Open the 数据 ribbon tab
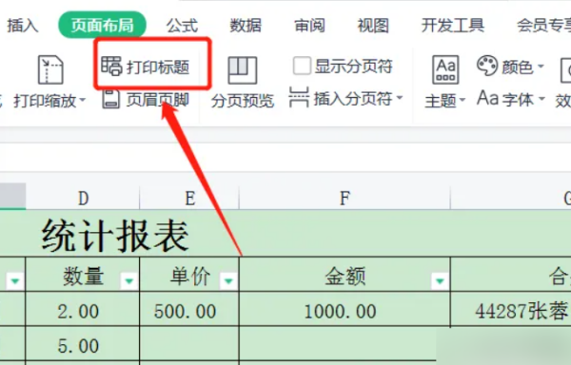The height and width of the screenshot is (365, 571). (246, 25)
